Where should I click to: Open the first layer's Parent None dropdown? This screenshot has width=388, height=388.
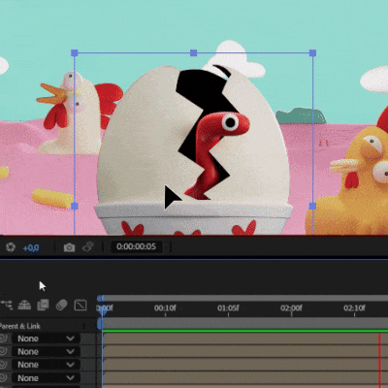click(x=46, y=339)
